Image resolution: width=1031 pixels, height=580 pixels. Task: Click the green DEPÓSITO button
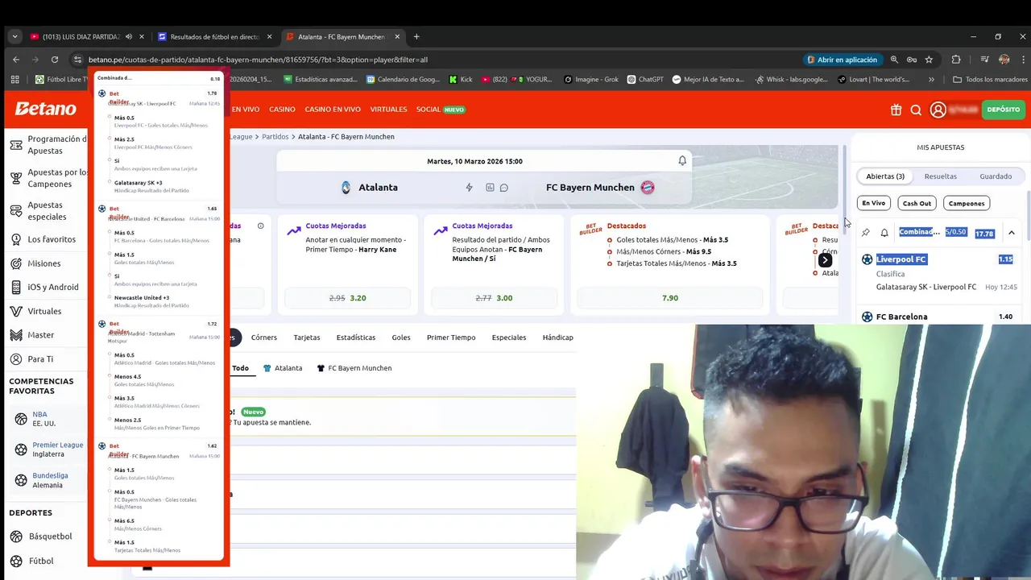tap(1003, 110)
